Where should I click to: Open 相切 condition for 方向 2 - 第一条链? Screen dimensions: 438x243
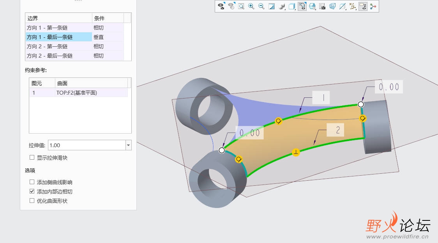point(108,46)
